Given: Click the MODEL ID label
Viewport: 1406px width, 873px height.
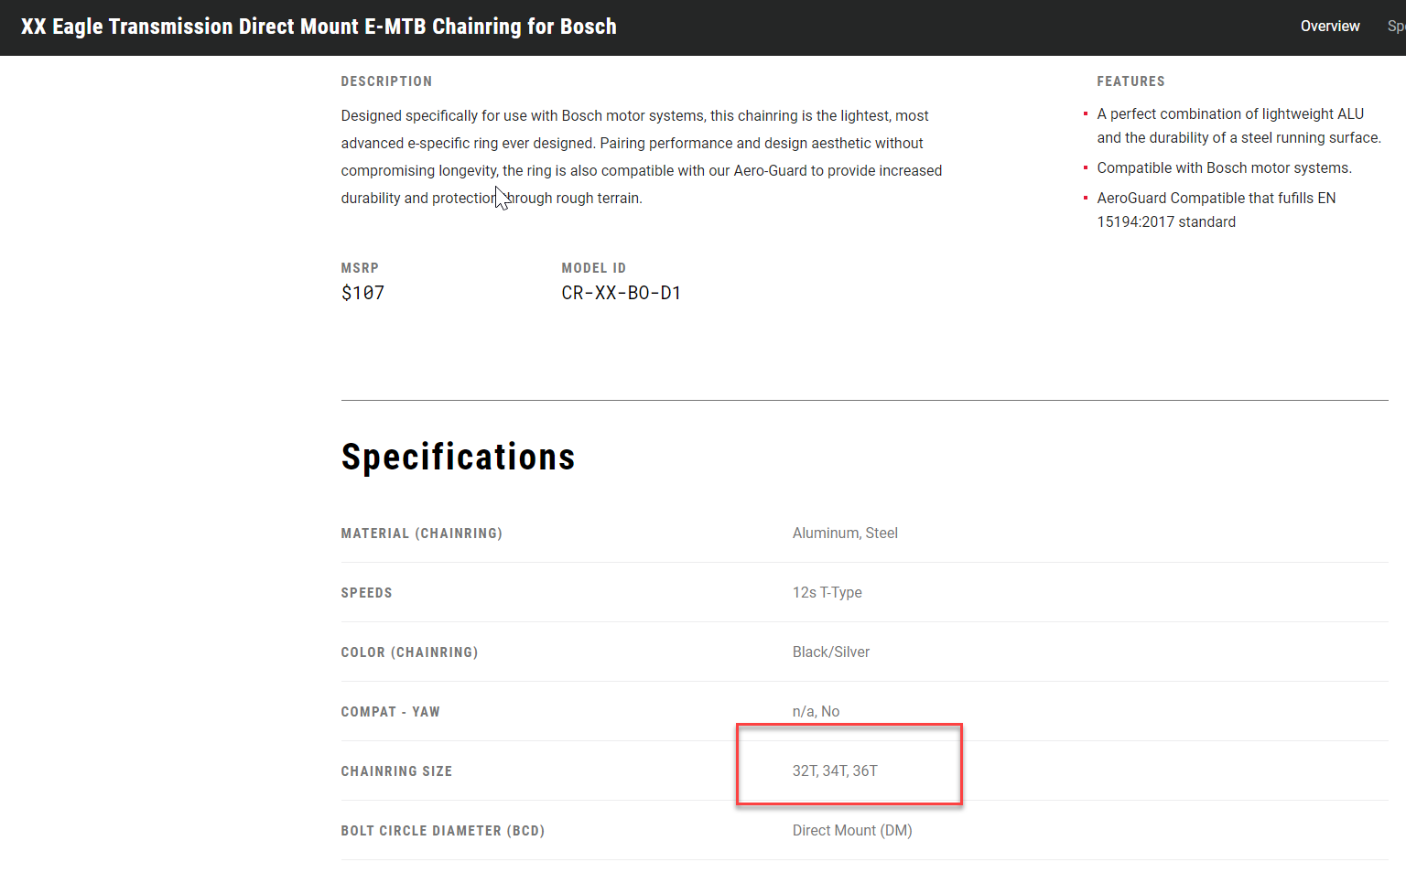Looking at the screenshot, I should [594, 268].
